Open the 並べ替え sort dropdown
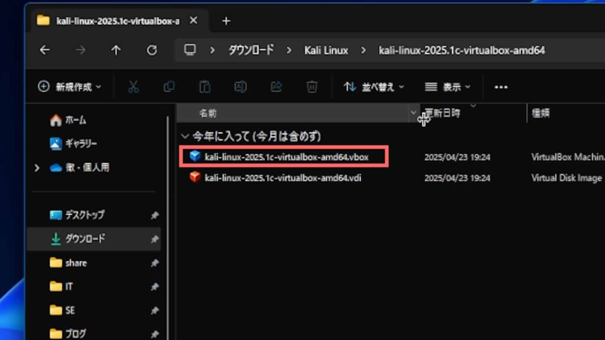 click(x=373, y=87)
